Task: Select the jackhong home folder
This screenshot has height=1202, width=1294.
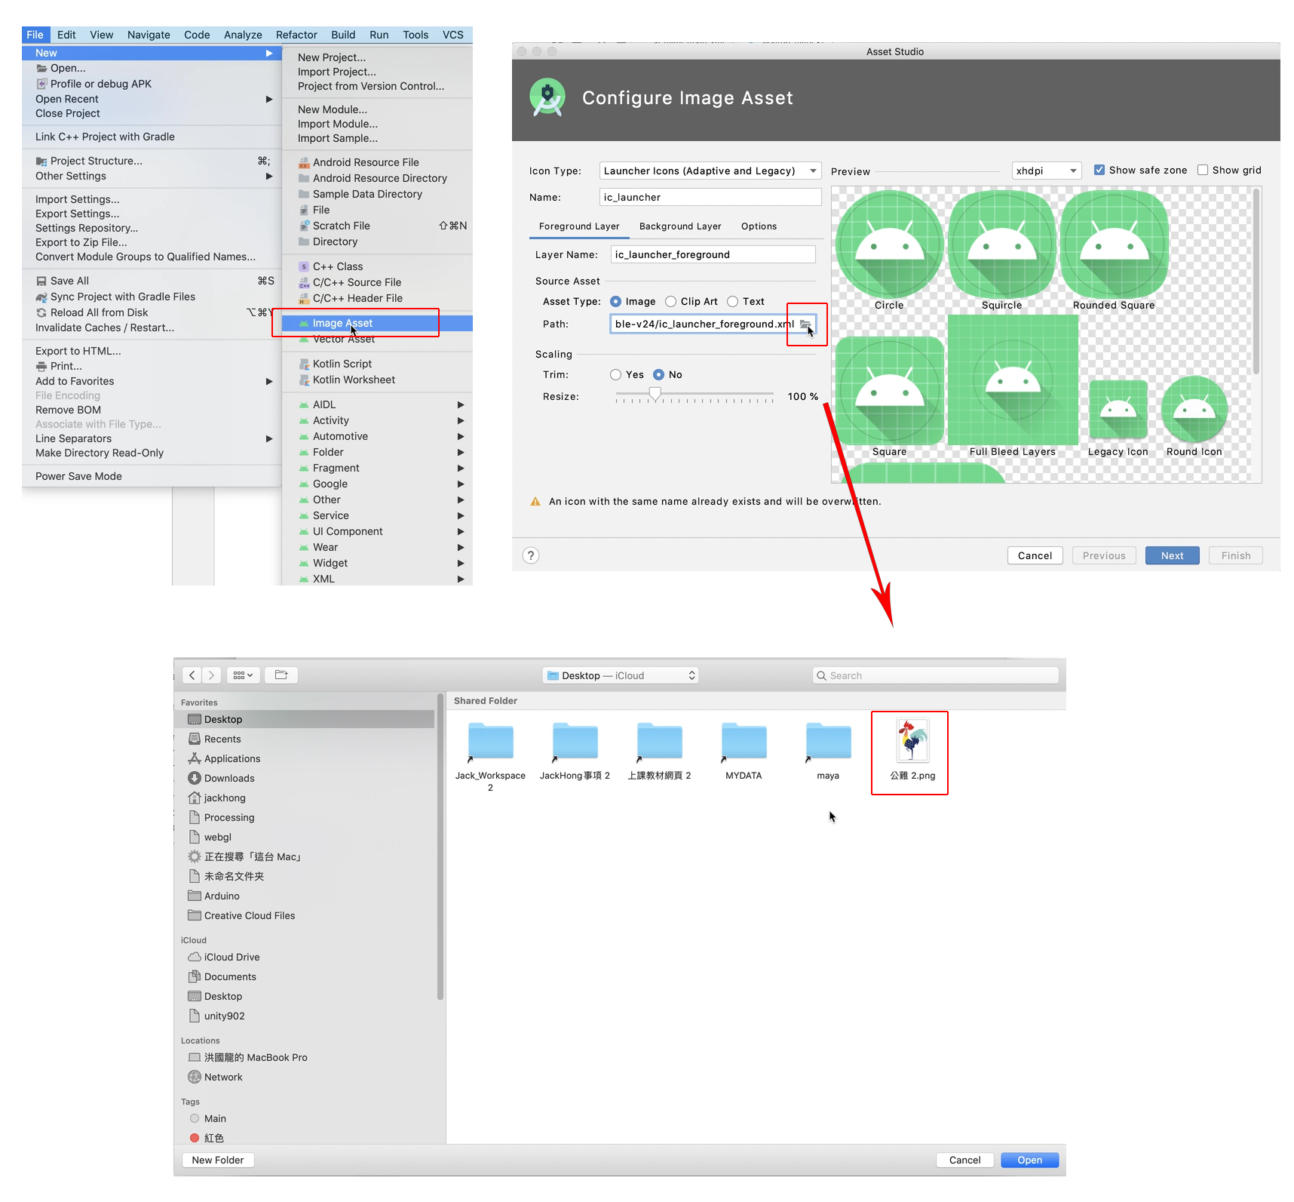Action: point(225,798)
